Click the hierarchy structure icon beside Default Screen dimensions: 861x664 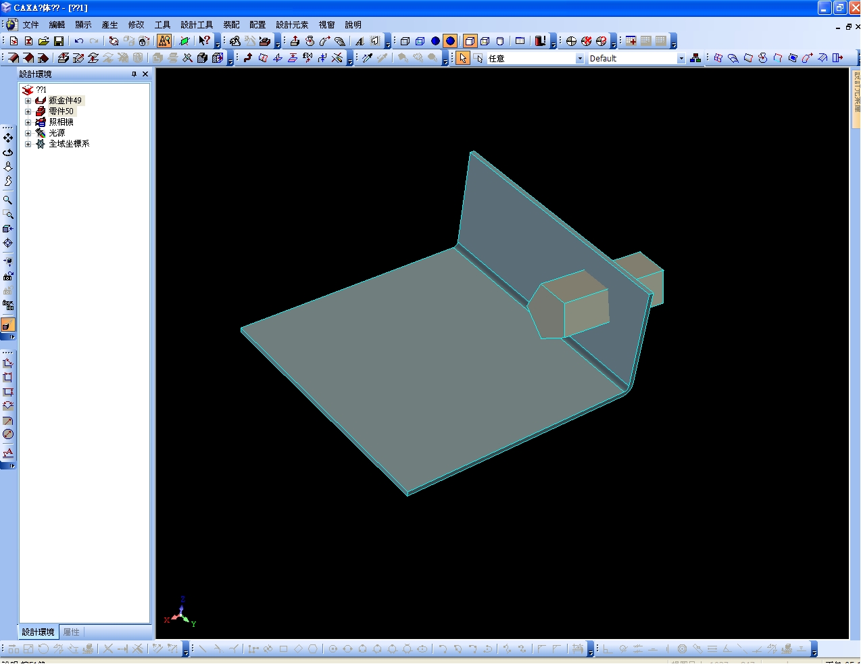pos(695,58)
